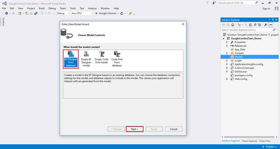This screenshot has width=280, height=149.
Task: Open the Debug menu
Action: click(x=52, y=8)
